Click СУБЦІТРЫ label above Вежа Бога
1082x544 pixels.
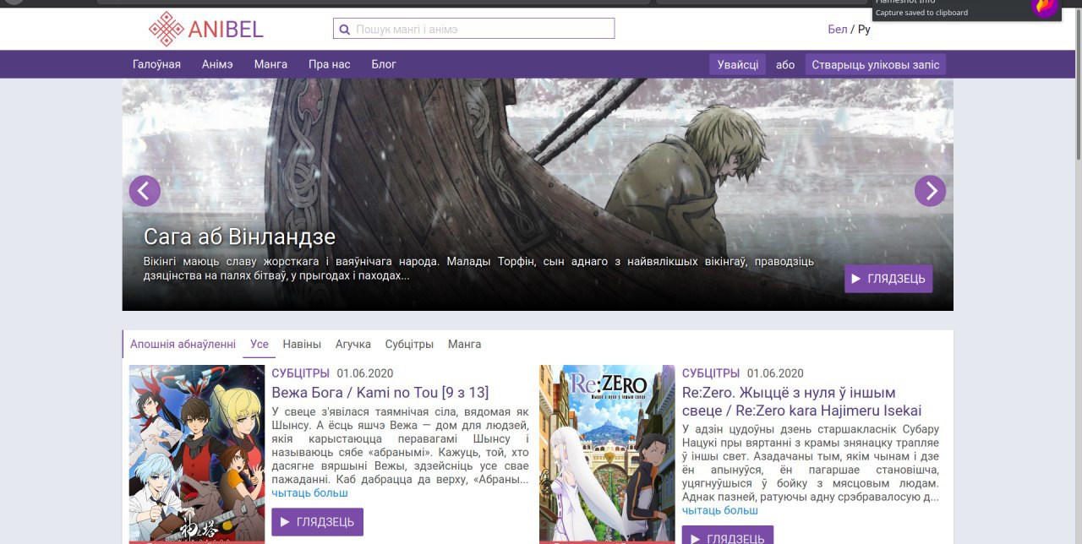pyautogui.click(x=300, y=373)
